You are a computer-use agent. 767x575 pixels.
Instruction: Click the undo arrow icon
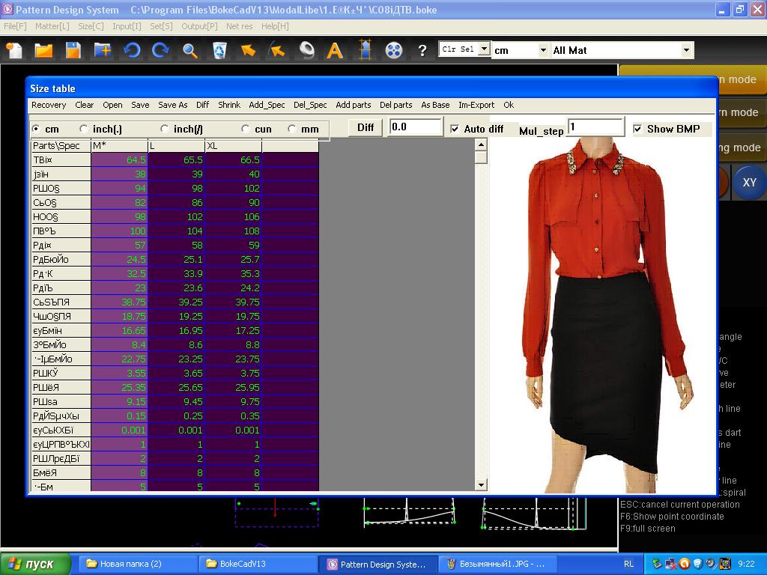pos(132,50)
